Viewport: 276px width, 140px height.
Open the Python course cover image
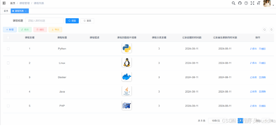coord(127,48)
